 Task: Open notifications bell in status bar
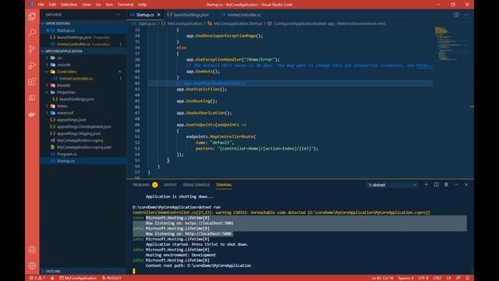point(468,278)
